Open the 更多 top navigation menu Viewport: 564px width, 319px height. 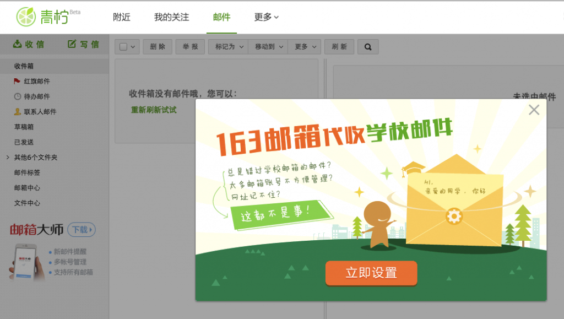pos(267,17)
